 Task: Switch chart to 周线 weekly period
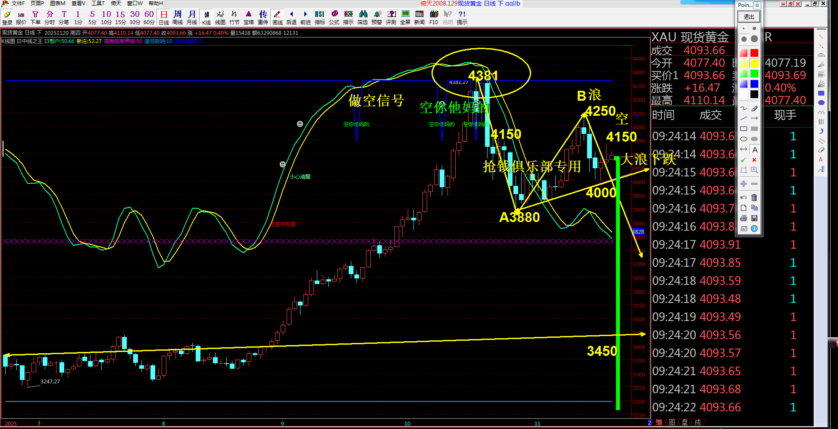click(178, 17)
